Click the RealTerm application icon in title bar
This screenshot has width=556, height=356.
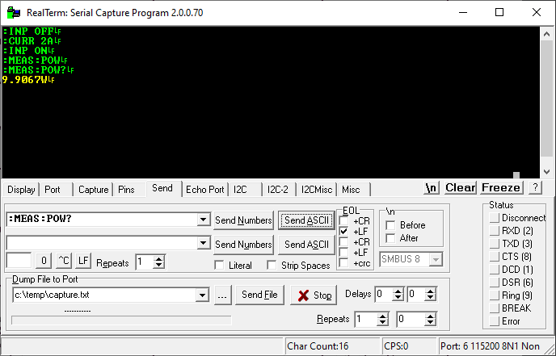coord(14,13)
